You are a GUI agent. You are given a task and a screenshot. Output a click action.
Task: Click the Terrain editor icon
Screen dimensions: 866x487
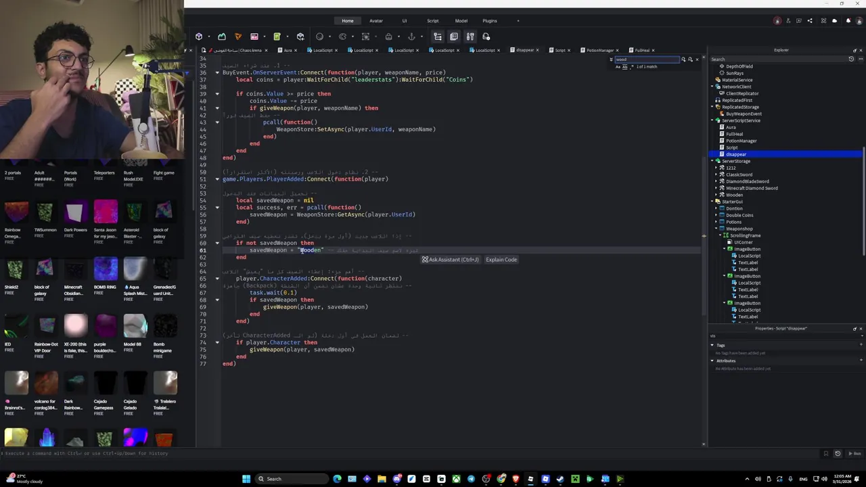[x=222, y=37]
